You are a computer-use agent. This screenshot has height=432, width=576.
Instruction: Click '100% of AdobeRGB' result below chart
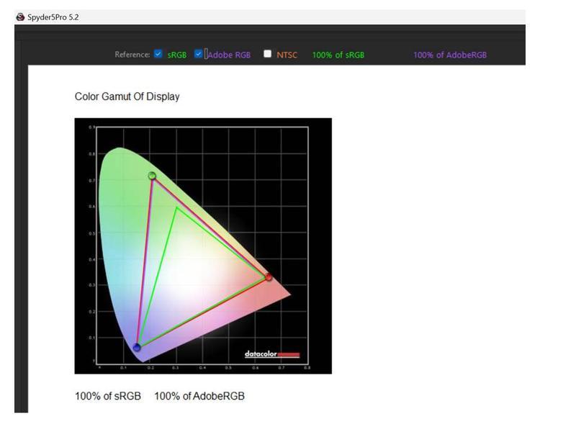click(199, 396)
